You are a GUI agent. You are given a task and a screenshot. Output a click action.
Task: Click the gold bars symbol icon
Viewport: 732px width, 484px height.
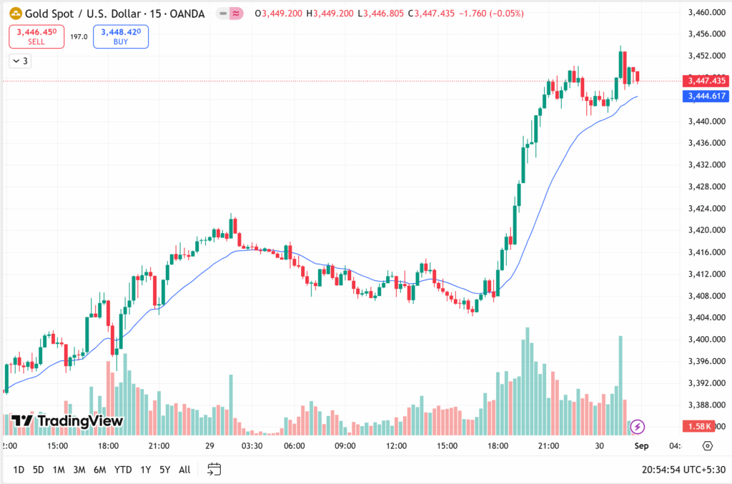click(14, 14)
